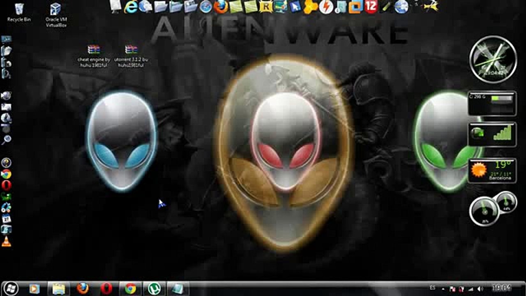Click the analog clock gadget
Viewport: 526px width, 296px height.
click(x=492, y=60)
